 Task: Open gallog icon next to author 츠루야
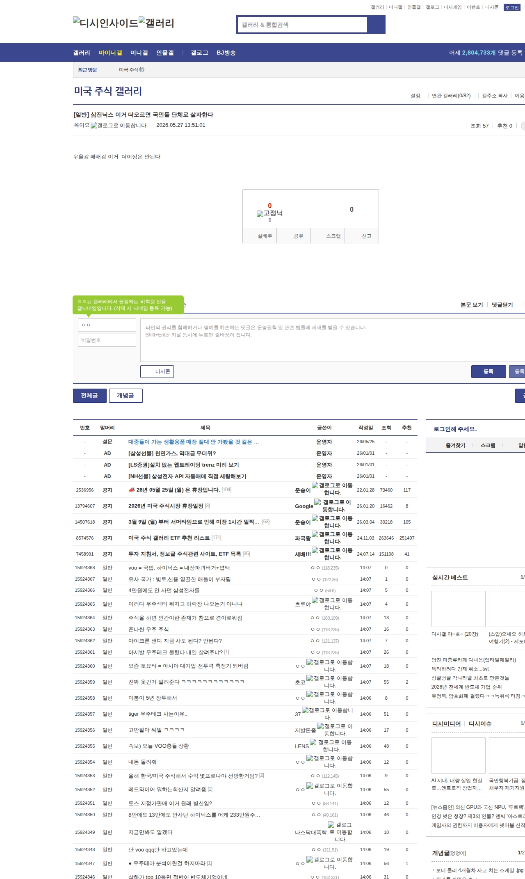coord(332,604)
